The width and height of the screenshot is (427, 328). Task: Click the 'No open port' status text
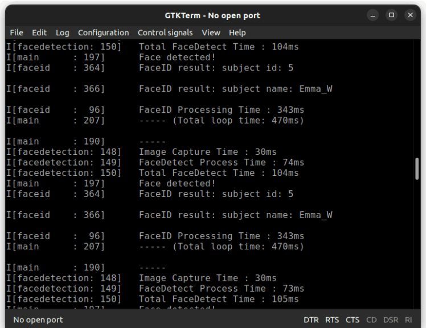38,320
